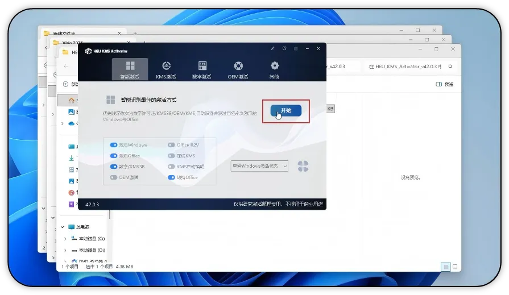The height and width of the screenshot is (295, 509).
Task: Expand the OneDrive chevron in sidebar
Action: [x=63, y=123]
